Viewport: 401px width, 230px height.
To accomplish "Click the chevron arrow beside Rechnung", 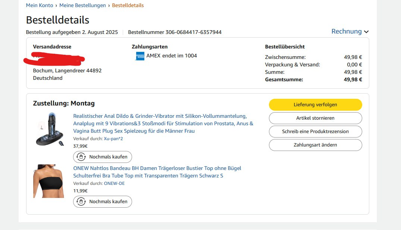I will pyautogui.click(x=366, y=32).
